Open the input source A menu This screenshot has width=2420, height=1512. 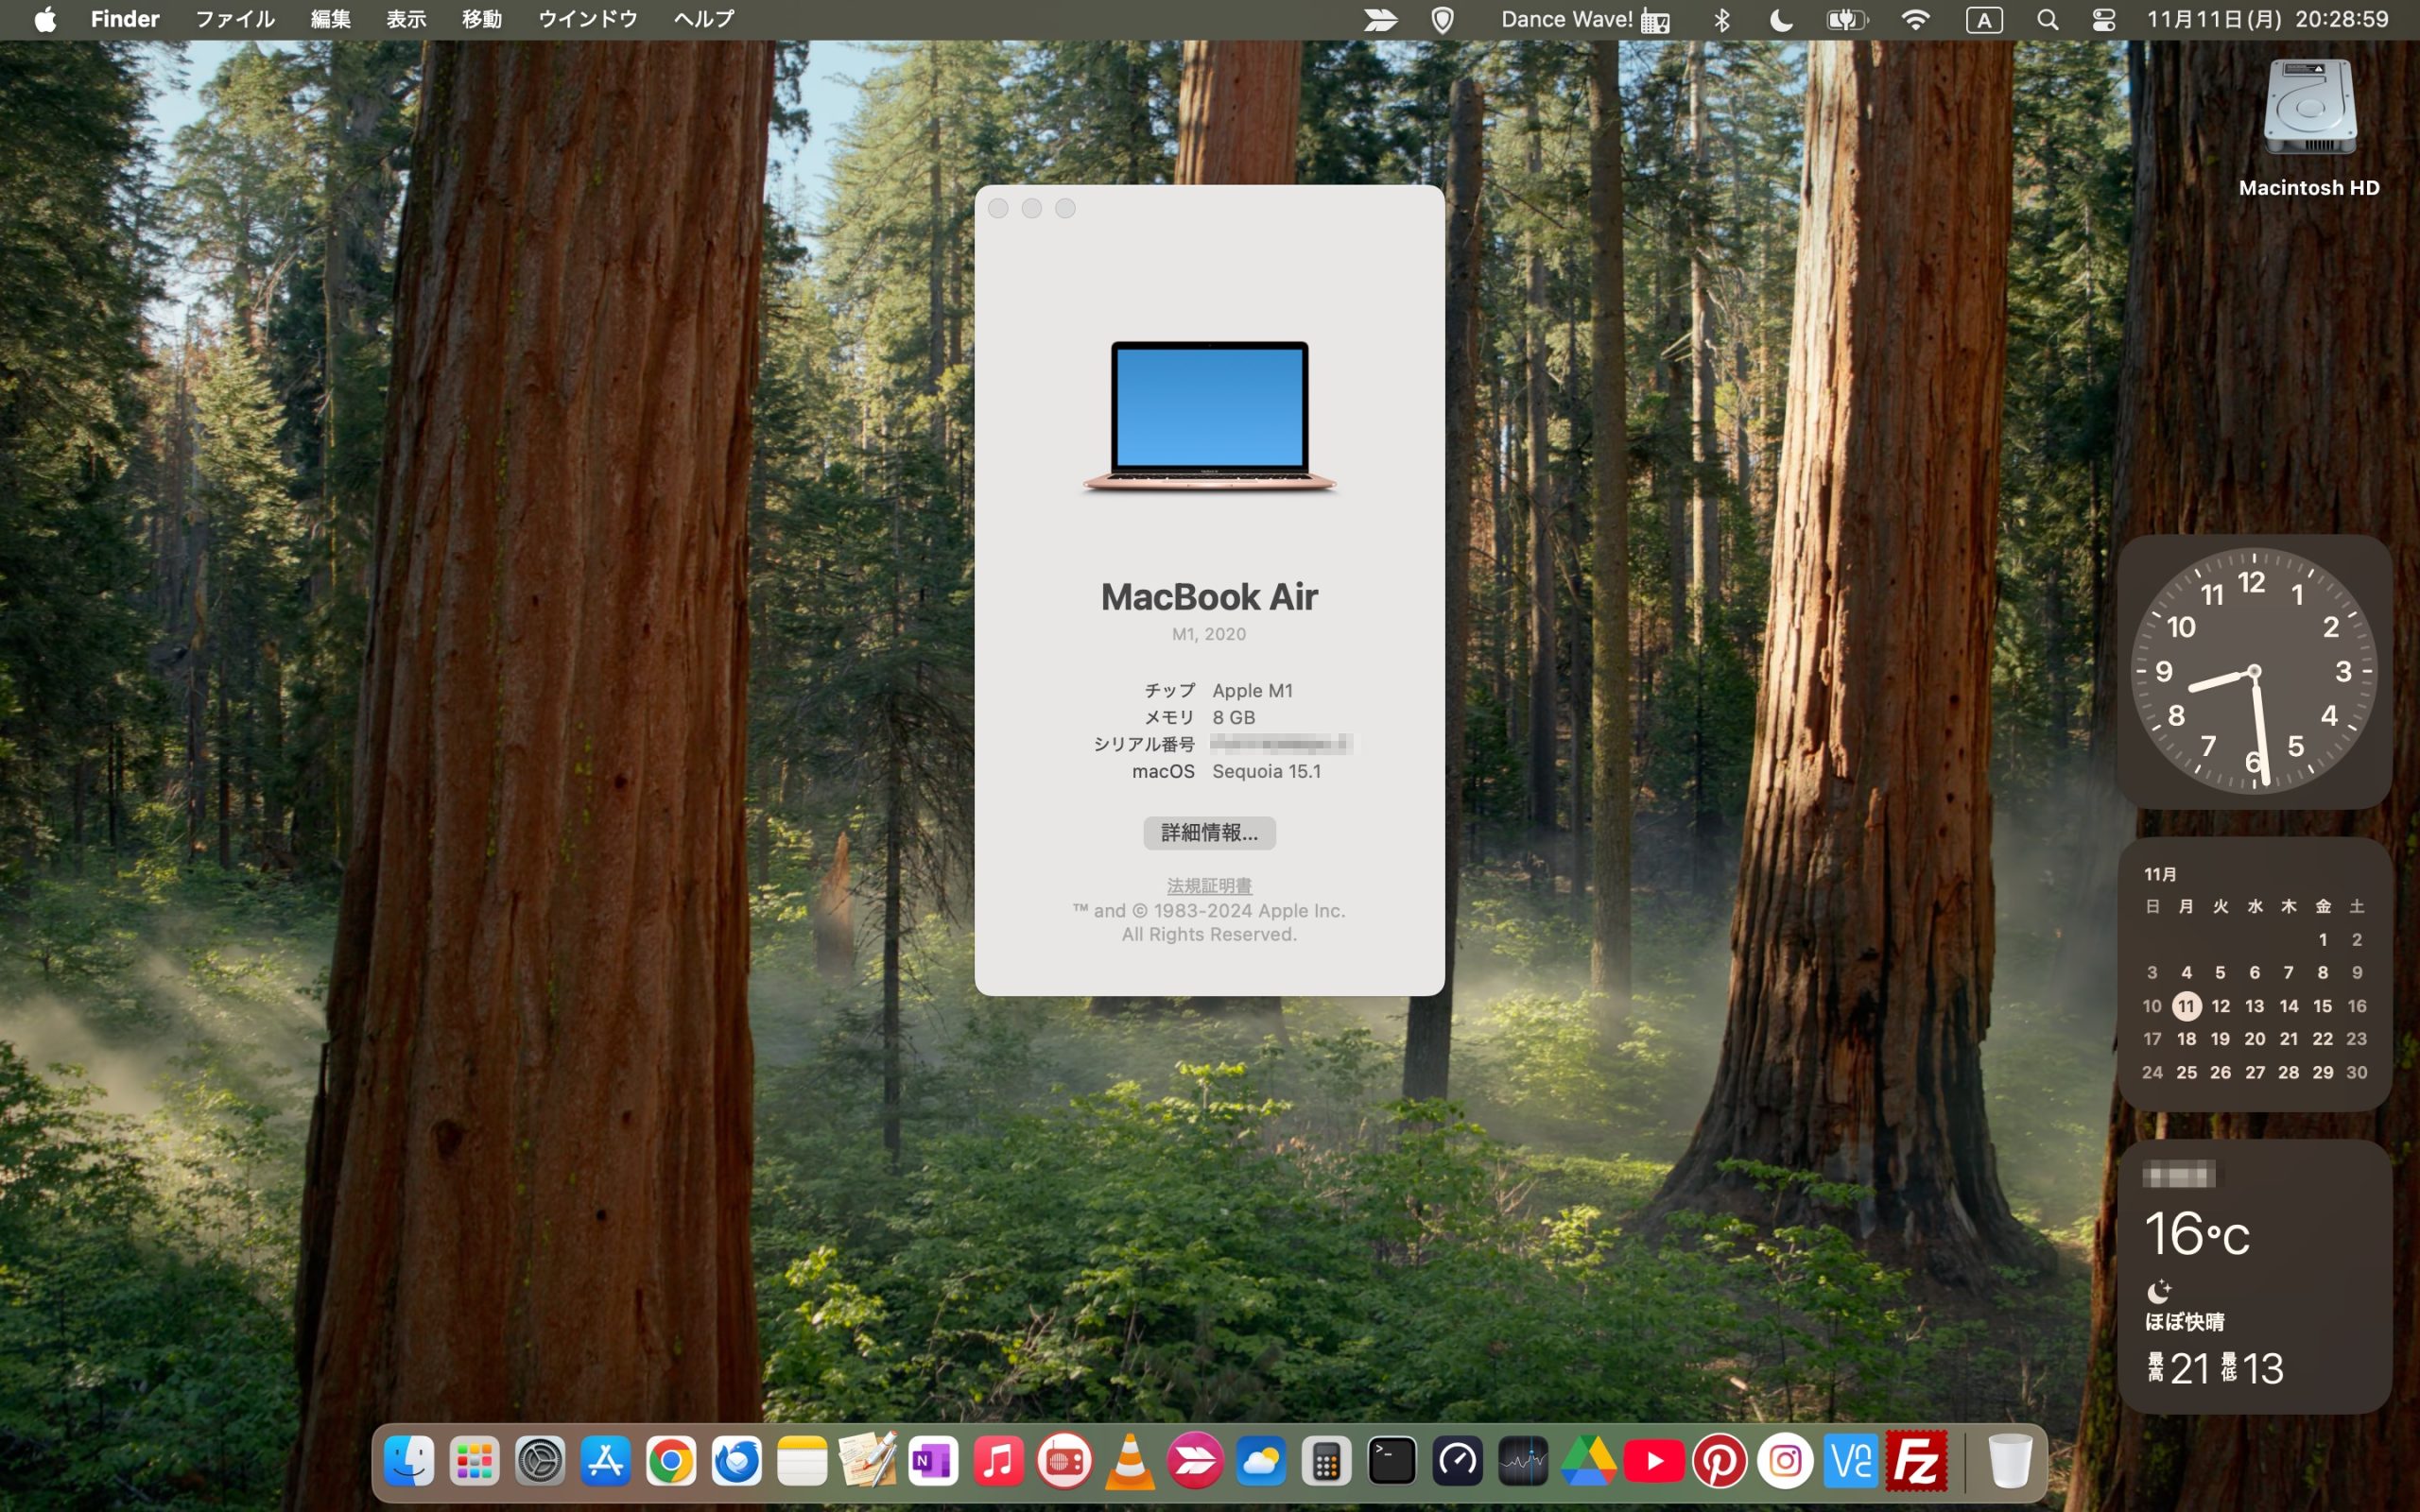click(1984, 20)
